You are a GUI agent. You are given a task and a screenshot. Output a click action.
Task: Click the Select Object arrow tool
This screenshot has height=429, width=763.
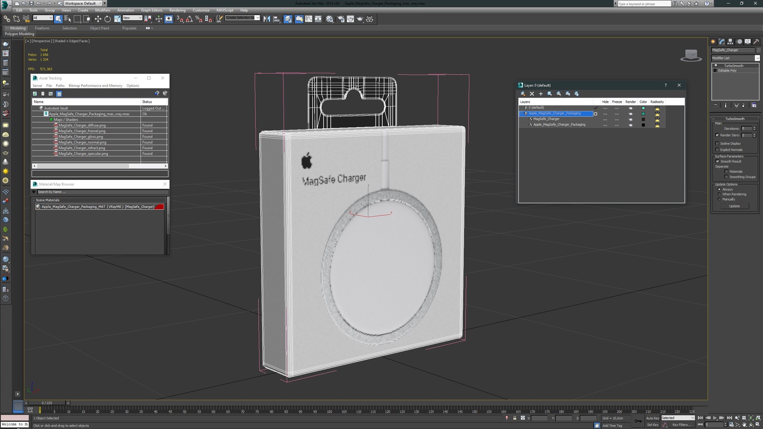(x=58, y=19)
